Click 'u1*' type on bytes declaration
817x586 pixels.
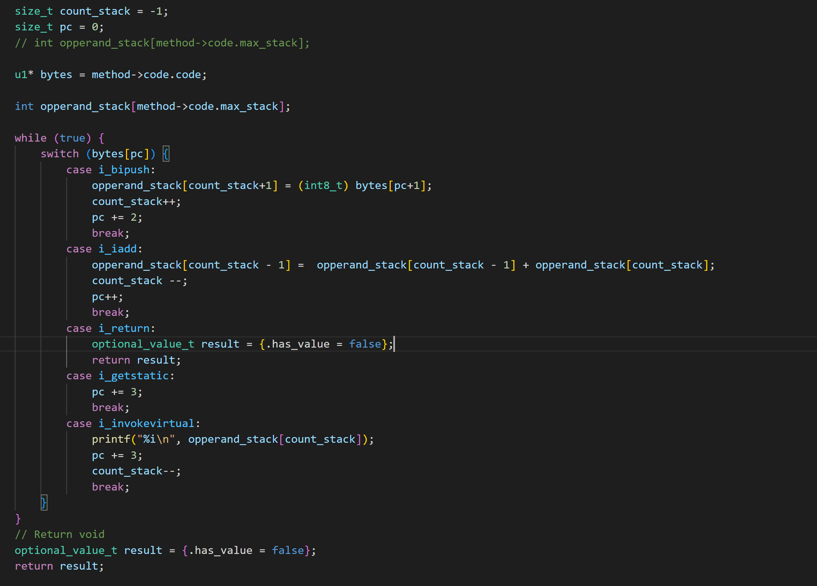(24, 74)
